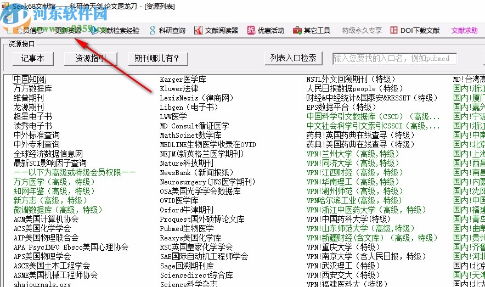Screen dimensions: 485x287
Task: Select 读秀电子书 entry
Action: (33, 126)
